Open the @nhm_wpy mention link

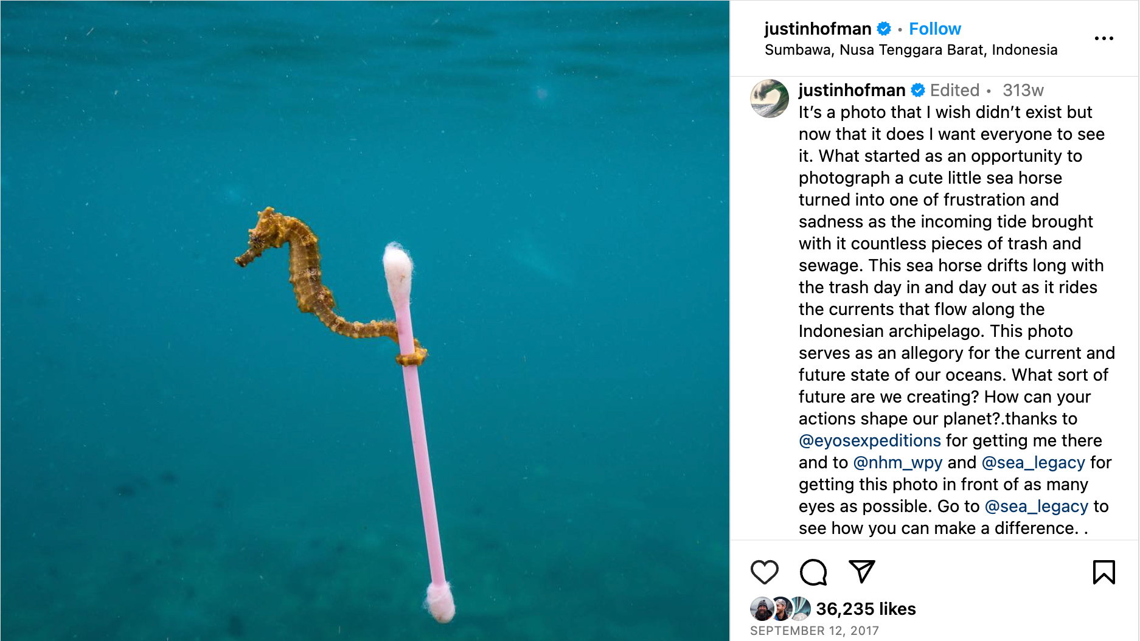click(x=897, y=462)
